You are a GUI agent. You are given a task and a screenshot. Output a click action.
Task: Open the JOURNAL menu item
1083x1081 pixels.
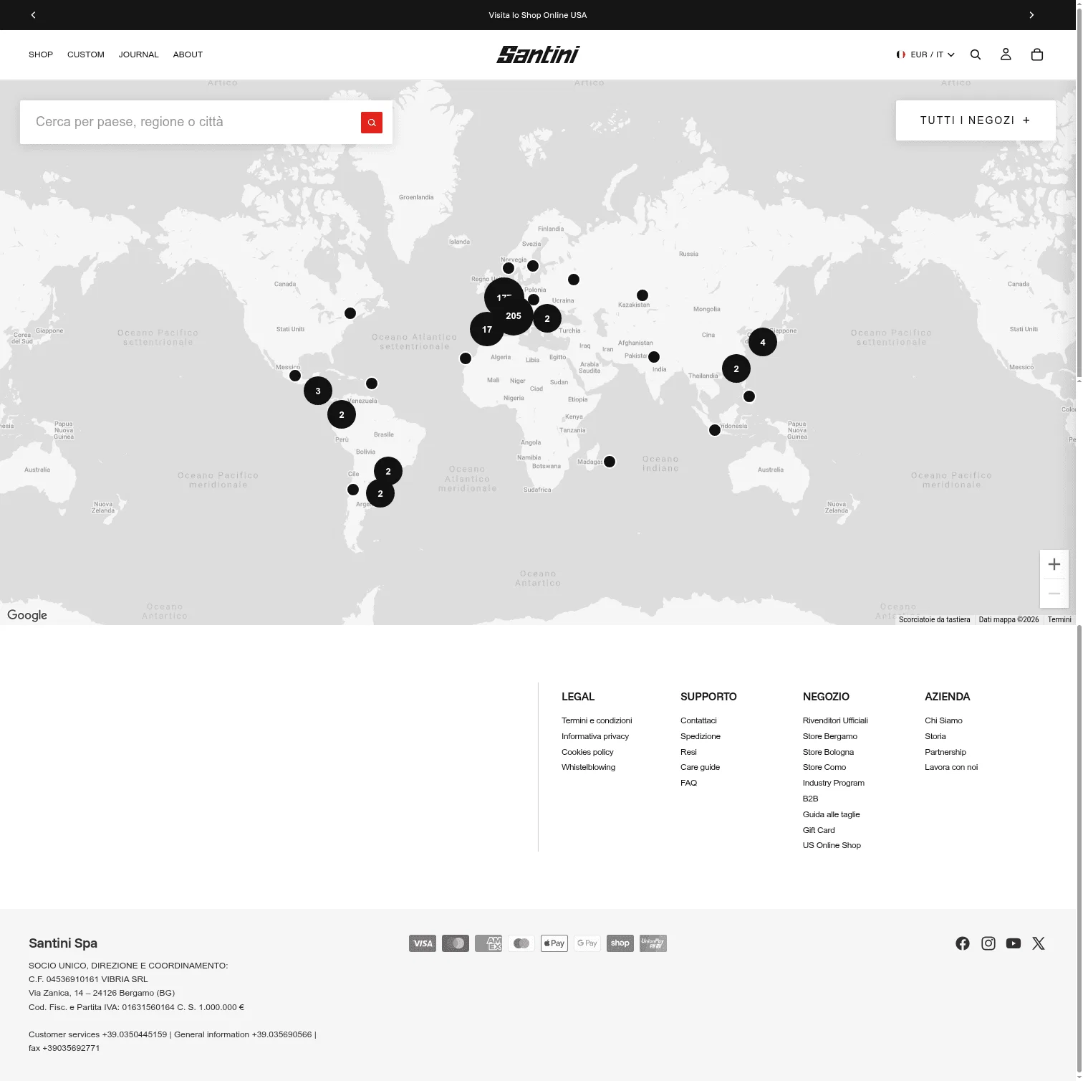138,54
